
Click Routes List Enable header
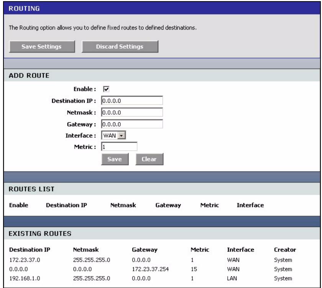click(x=19, y=205)
